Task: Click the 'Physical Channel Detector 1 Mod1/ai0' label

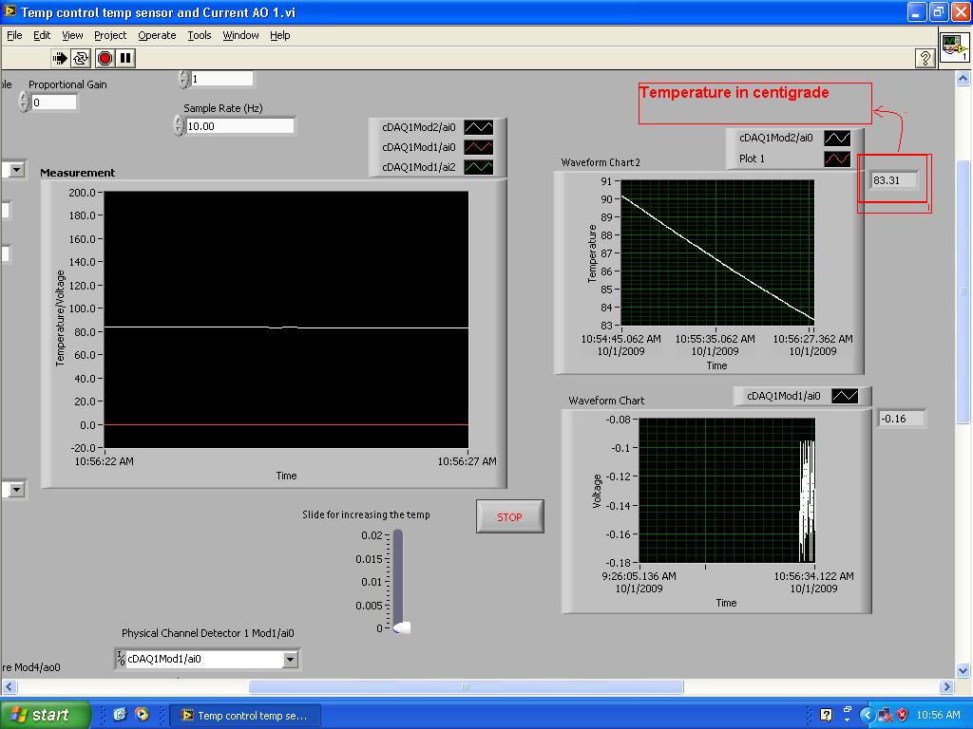Action: point(208,633)
